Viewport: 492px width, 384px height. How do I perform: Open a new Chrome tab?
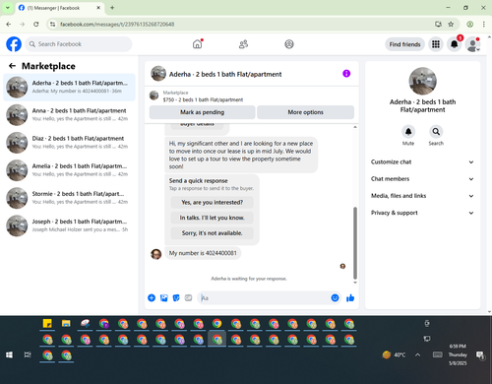point(112,8)
